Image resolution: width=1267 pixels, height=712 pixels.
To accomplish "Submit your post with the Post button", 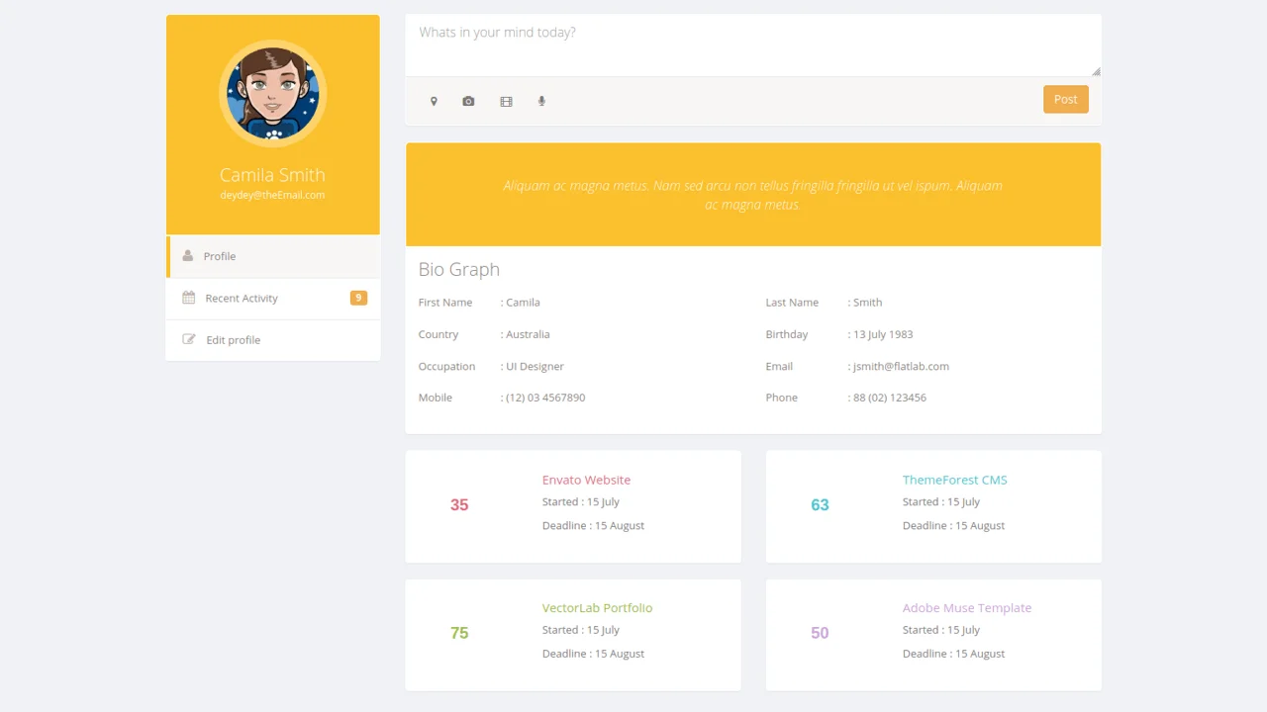I will point(1065,99).
